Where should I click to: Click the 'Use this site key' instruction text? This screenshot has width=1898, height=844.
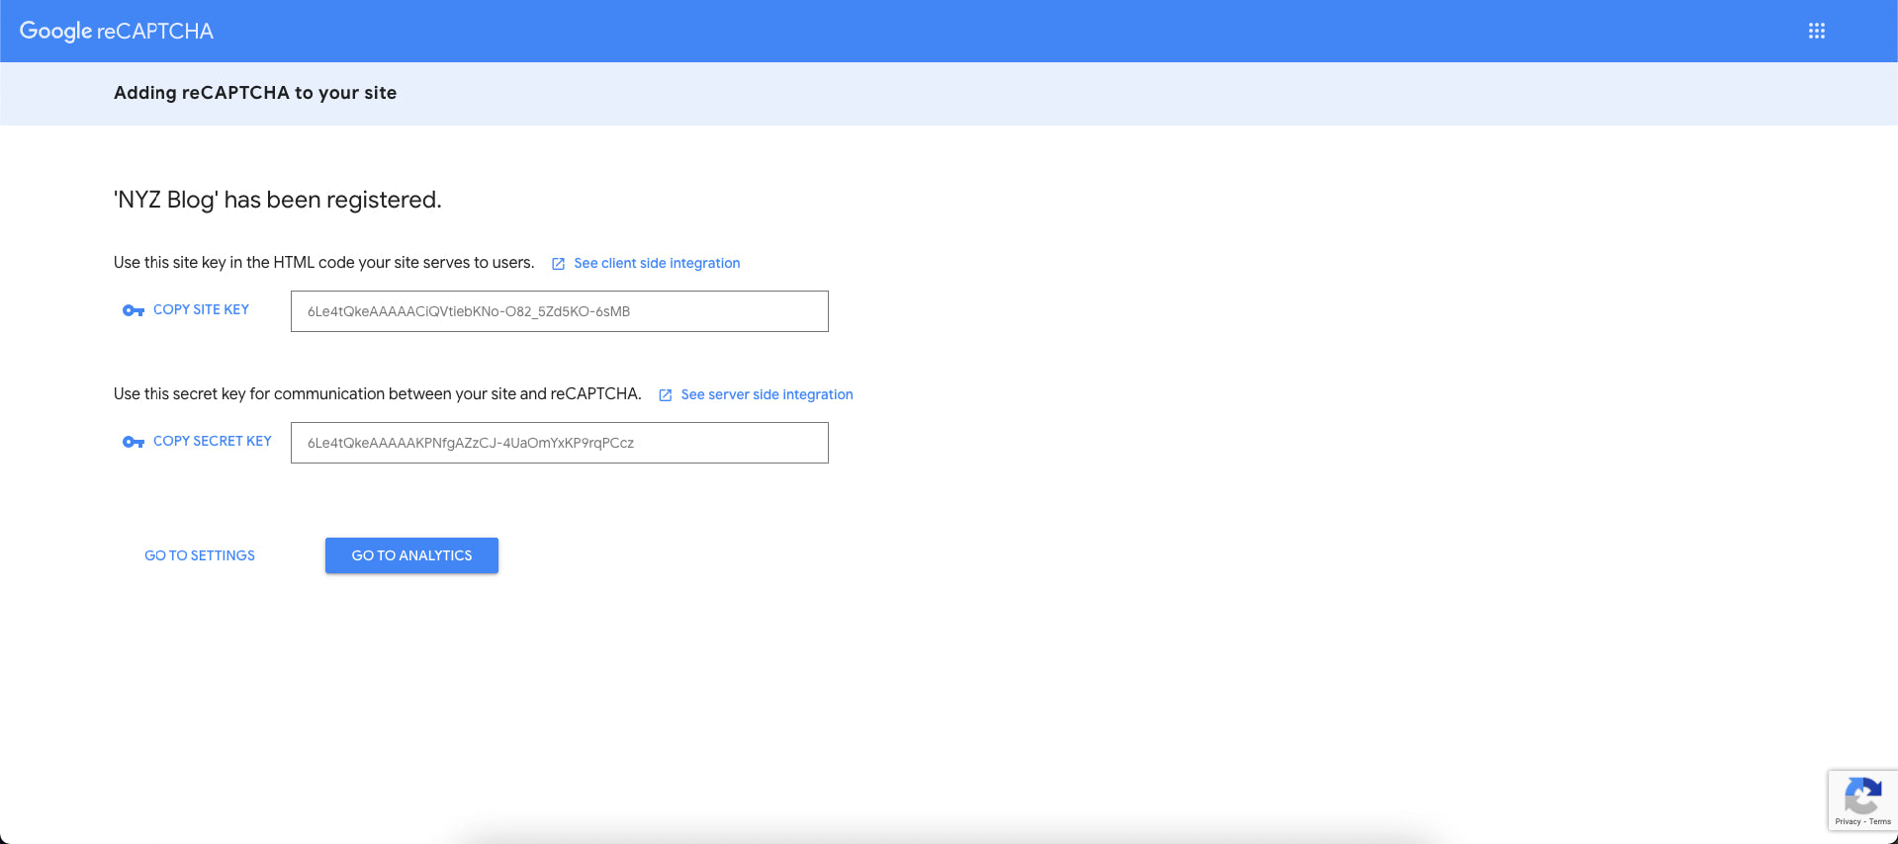point(323,263)
